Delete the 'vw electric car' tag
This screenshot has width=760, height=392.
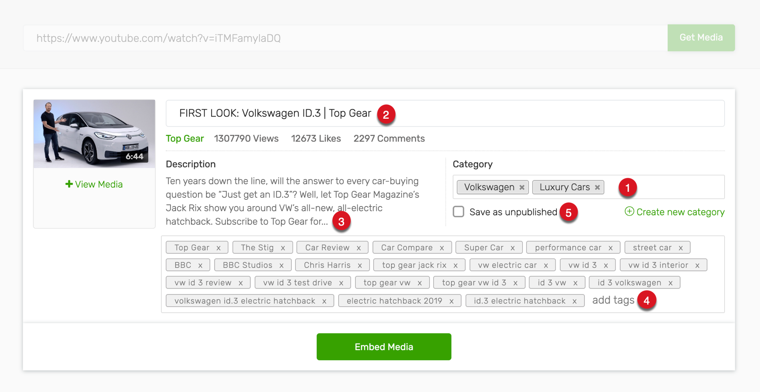(546, 265)
